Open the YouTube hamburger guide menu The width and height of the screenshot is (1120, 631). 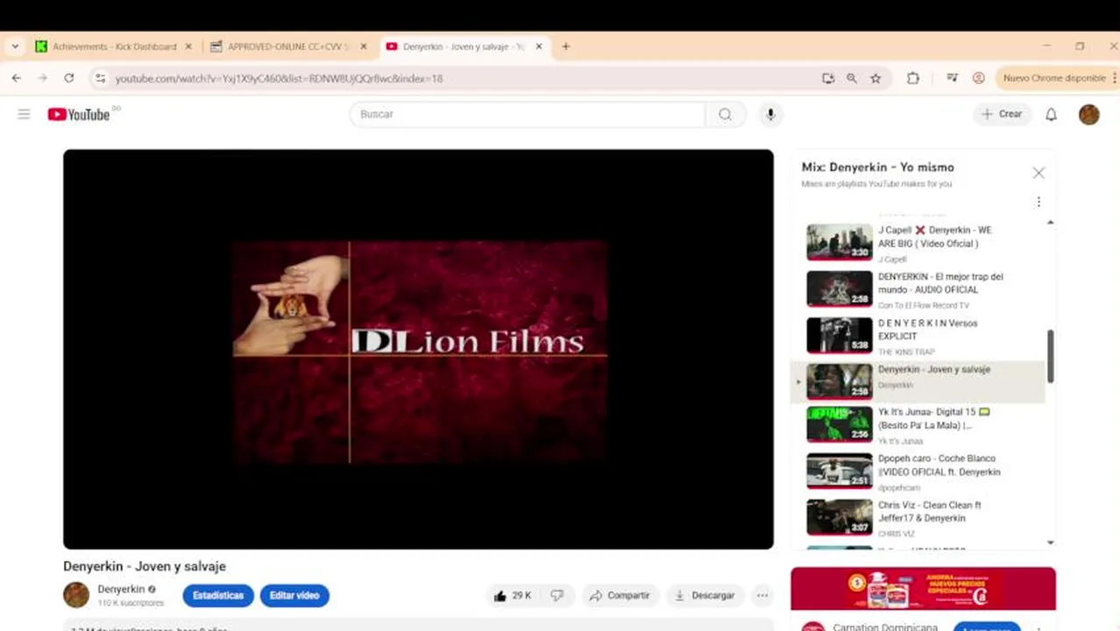24,114
